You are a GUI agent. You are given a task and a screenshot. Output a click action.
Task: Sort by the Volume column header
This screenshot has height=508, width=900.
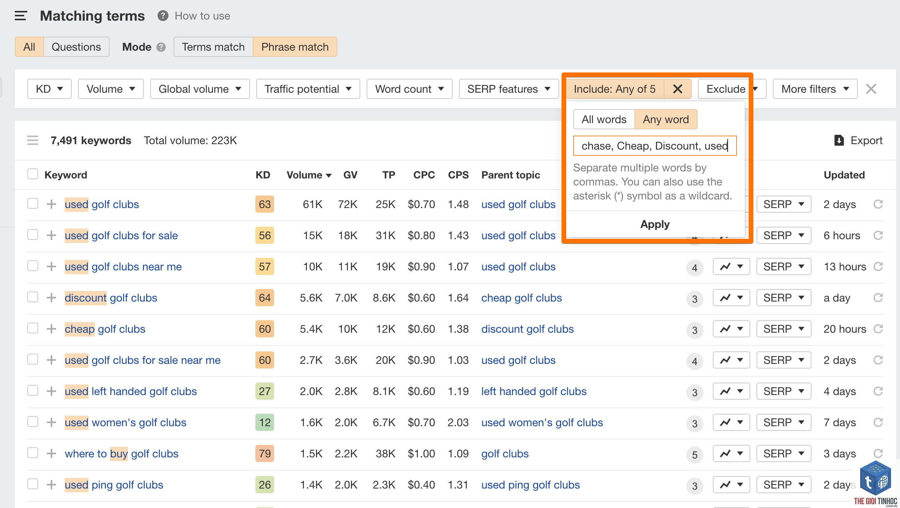click(x=309, y=175)
